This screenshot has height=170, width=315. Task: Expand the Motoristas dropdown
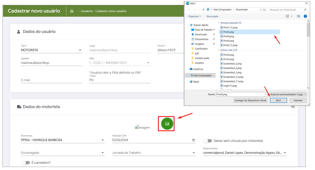click(103, 140)
